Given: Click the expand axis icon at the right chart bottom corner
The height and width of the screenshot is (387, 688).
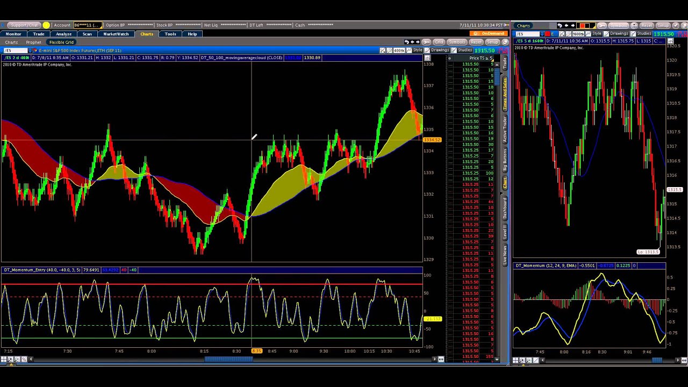Looking at the screenshot, I should pos(684,360).
